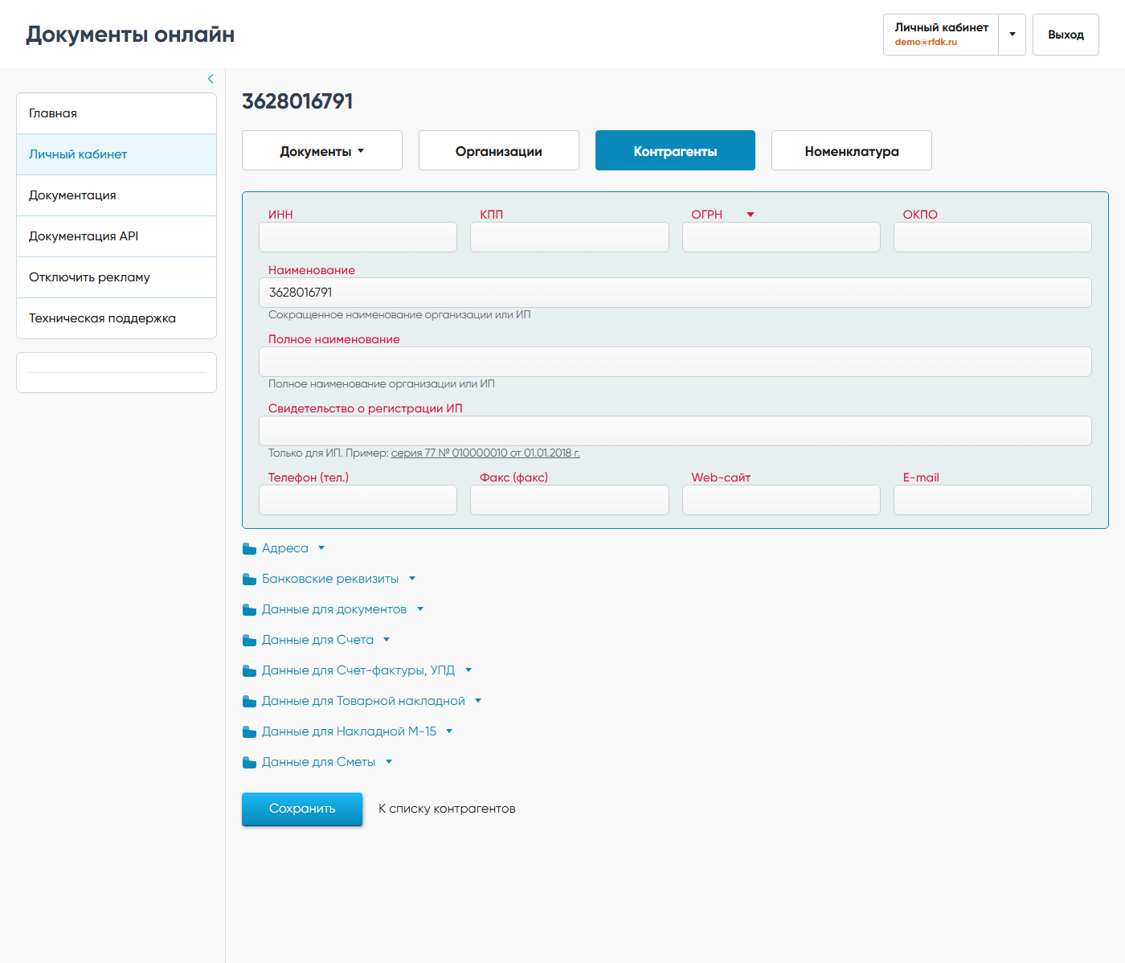Screen dimensions: 1125x963
Task: Click the folder icon beside Данные для Товарной накладной
Action: pyautogui.click(x=249, y=702)
